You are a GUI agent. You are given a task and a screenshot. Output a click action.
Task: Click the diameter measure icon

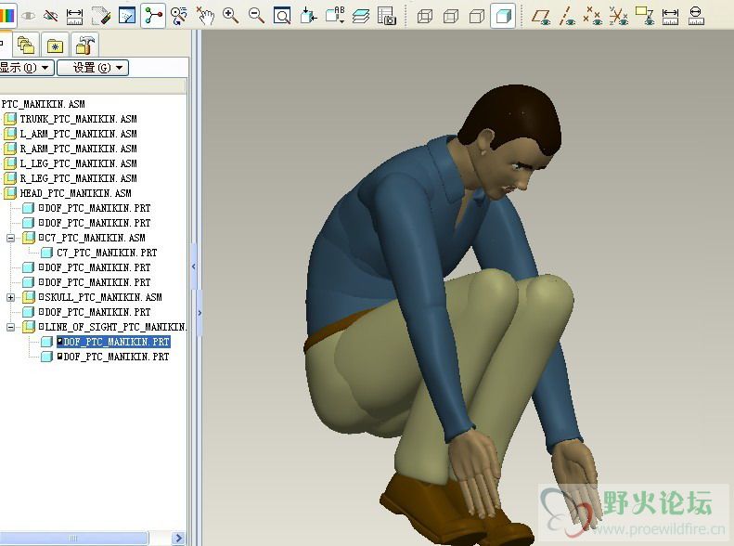pyautogui.click(x=696, y=16)
